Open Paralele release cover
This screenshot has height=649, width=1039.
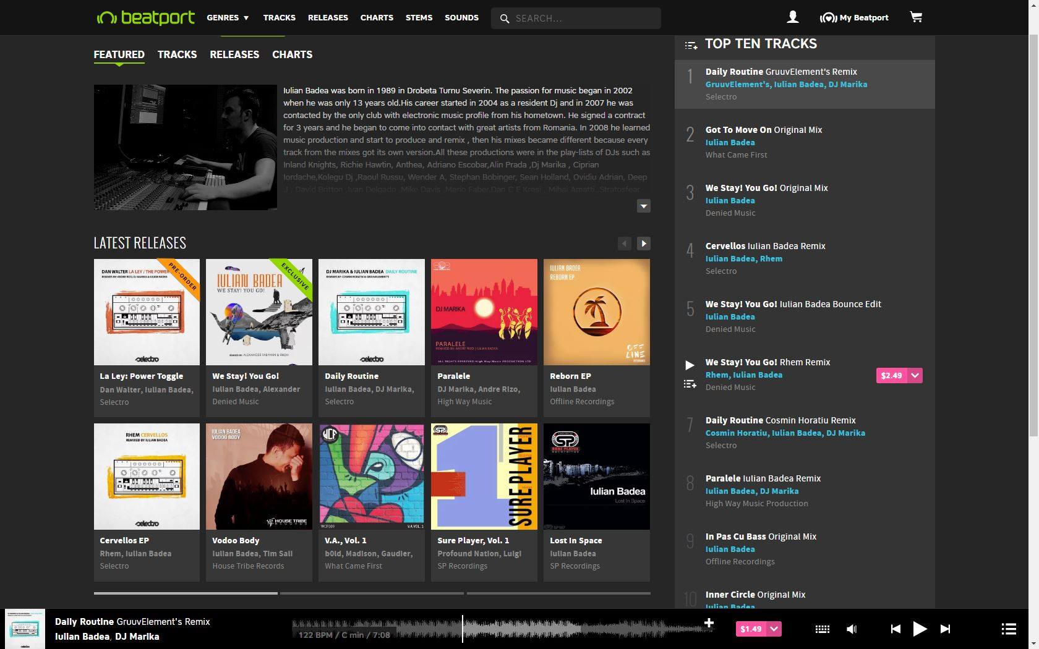click(x=484, y=312)
